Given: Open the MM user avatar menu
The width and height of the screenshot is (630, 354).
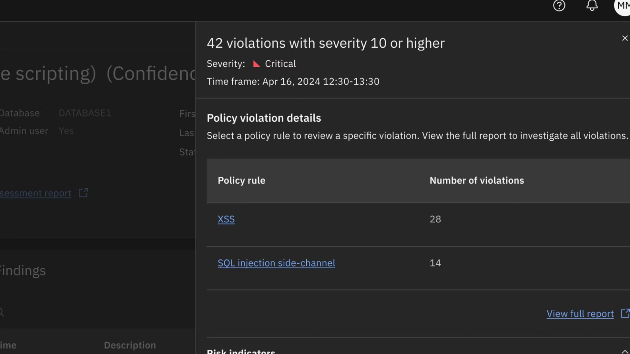Looking at the screenshot, I should pos(623,6).
